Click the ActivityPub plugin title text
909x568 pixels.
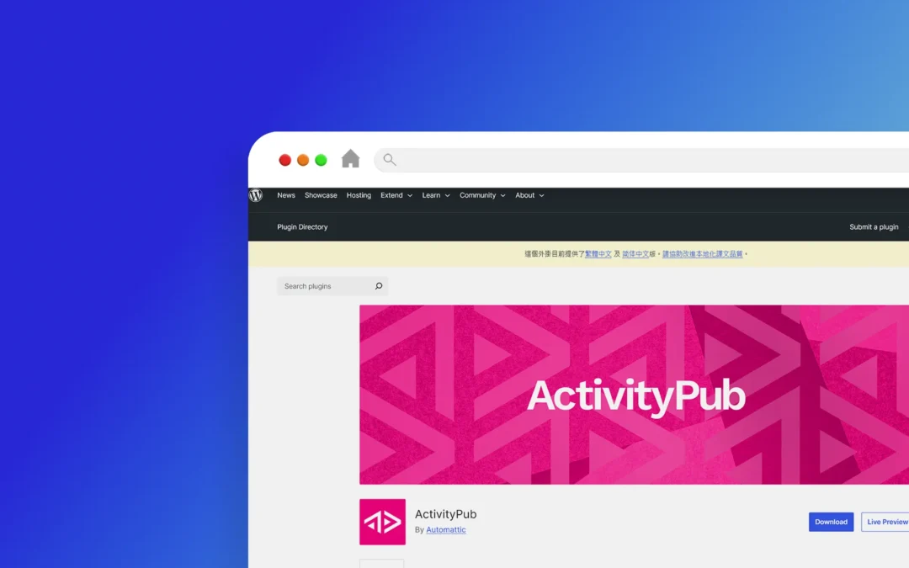tap(445, 514)
